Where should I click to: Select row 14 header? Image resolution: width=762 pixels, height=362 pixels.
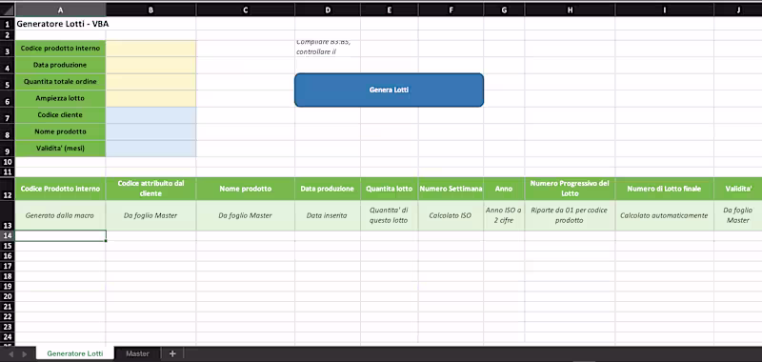pyautogui.click(x=8, y=235)
